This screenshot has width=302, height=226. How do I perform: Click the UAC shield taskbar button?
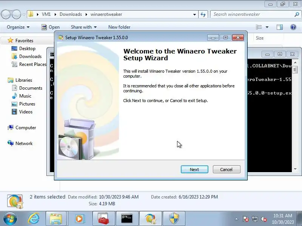[174, 219]
